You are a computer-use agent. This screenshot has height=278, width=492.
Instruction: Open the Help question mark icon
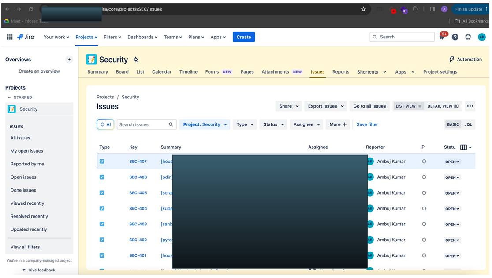(x=455, y=37)
